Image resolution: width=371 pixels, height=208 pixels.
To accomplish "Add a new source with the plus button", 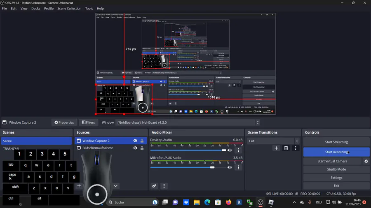I will 79,186.
